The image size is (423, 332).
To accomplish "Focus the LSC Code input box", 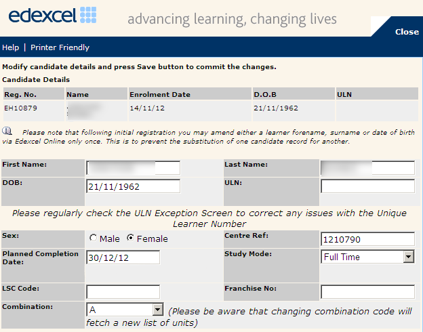I will pos(123,292).
